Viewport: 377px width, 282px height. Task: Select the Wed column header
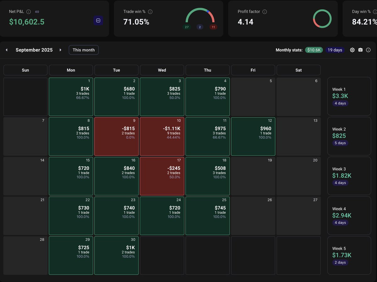tap(162, 70)
